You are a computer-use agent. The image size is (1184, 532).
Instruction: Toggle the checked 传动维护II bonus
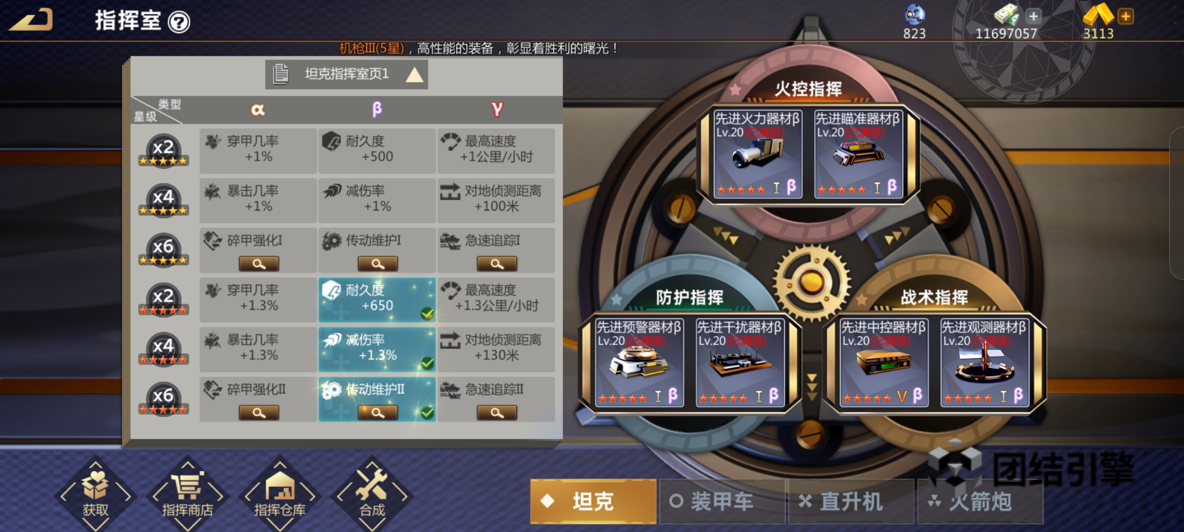pos(377,399)
